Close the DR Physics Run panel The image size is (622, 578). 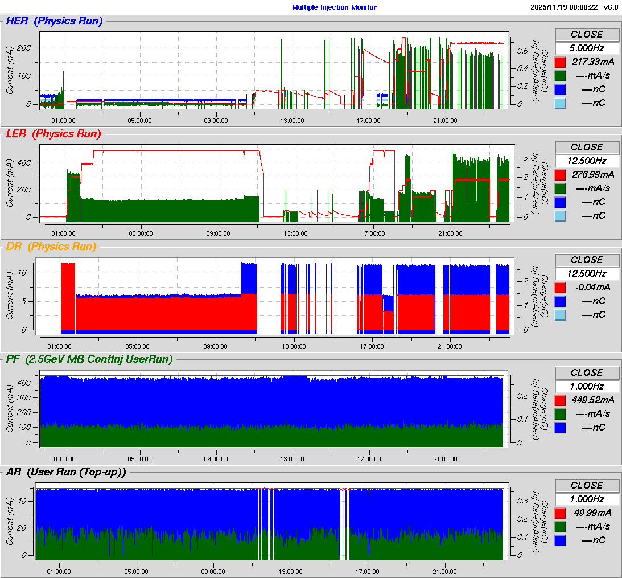[x=587, y=260]
